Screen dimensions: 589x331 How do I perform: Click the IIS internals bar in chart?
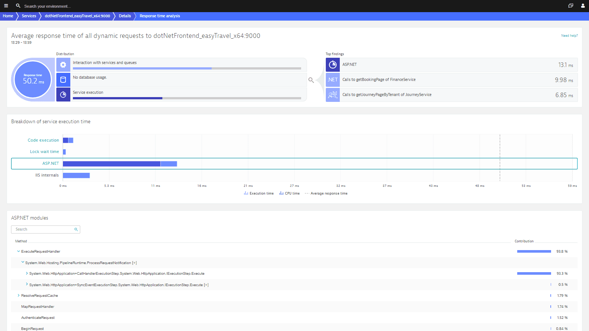(x=76, y=175)
